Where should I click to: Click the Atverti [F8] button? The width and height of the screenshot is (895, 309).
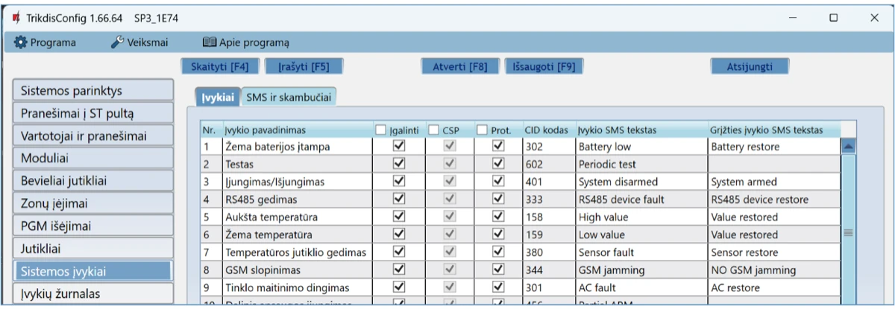coord(459,66)
